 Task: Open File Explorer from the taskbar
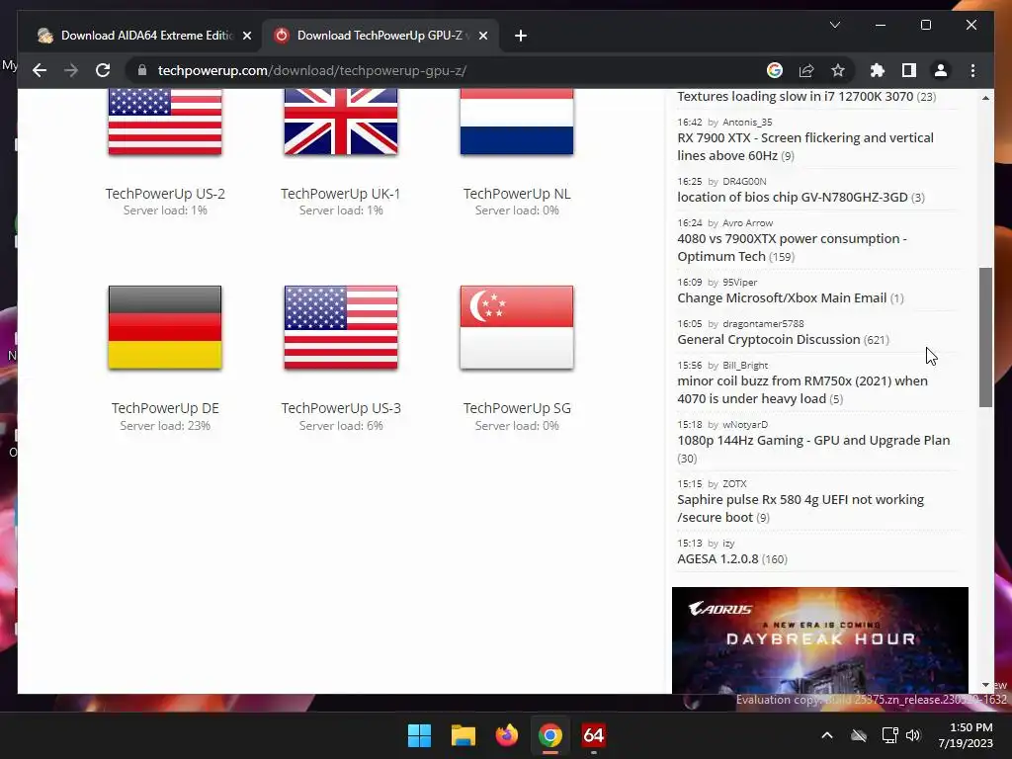(x=463, y=735)
